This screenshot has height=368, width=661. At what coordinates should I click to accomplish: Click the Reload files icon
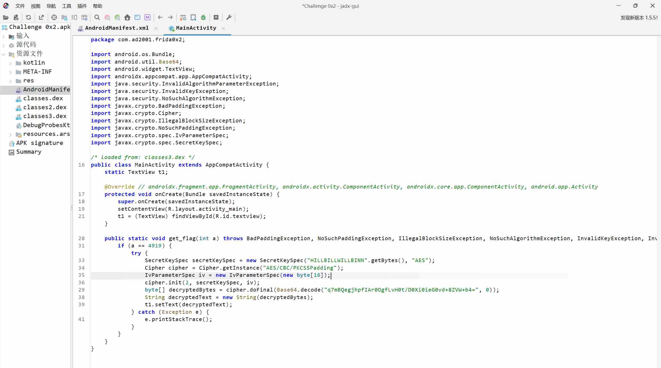tap(28, 18)
